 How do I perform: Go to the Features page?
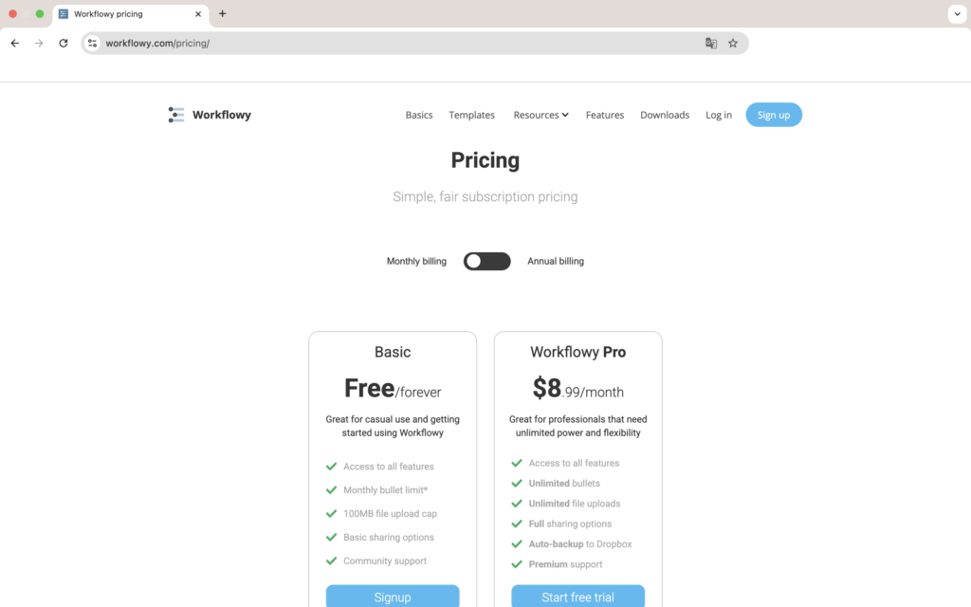[x=605, y=115]
